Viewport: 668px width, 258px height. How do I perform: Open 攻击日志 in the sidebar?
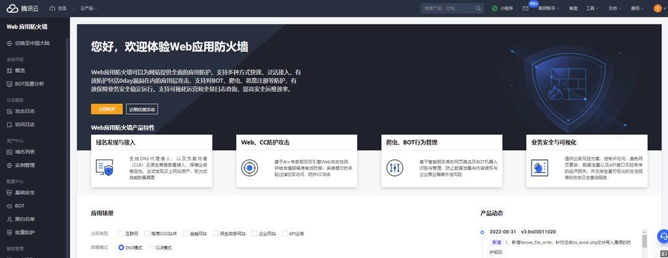coord(25,111)
